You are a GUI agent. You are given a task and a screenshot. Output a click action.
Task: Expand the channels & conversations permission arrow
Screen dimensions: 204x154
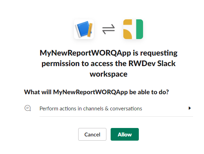click(190, 108)
